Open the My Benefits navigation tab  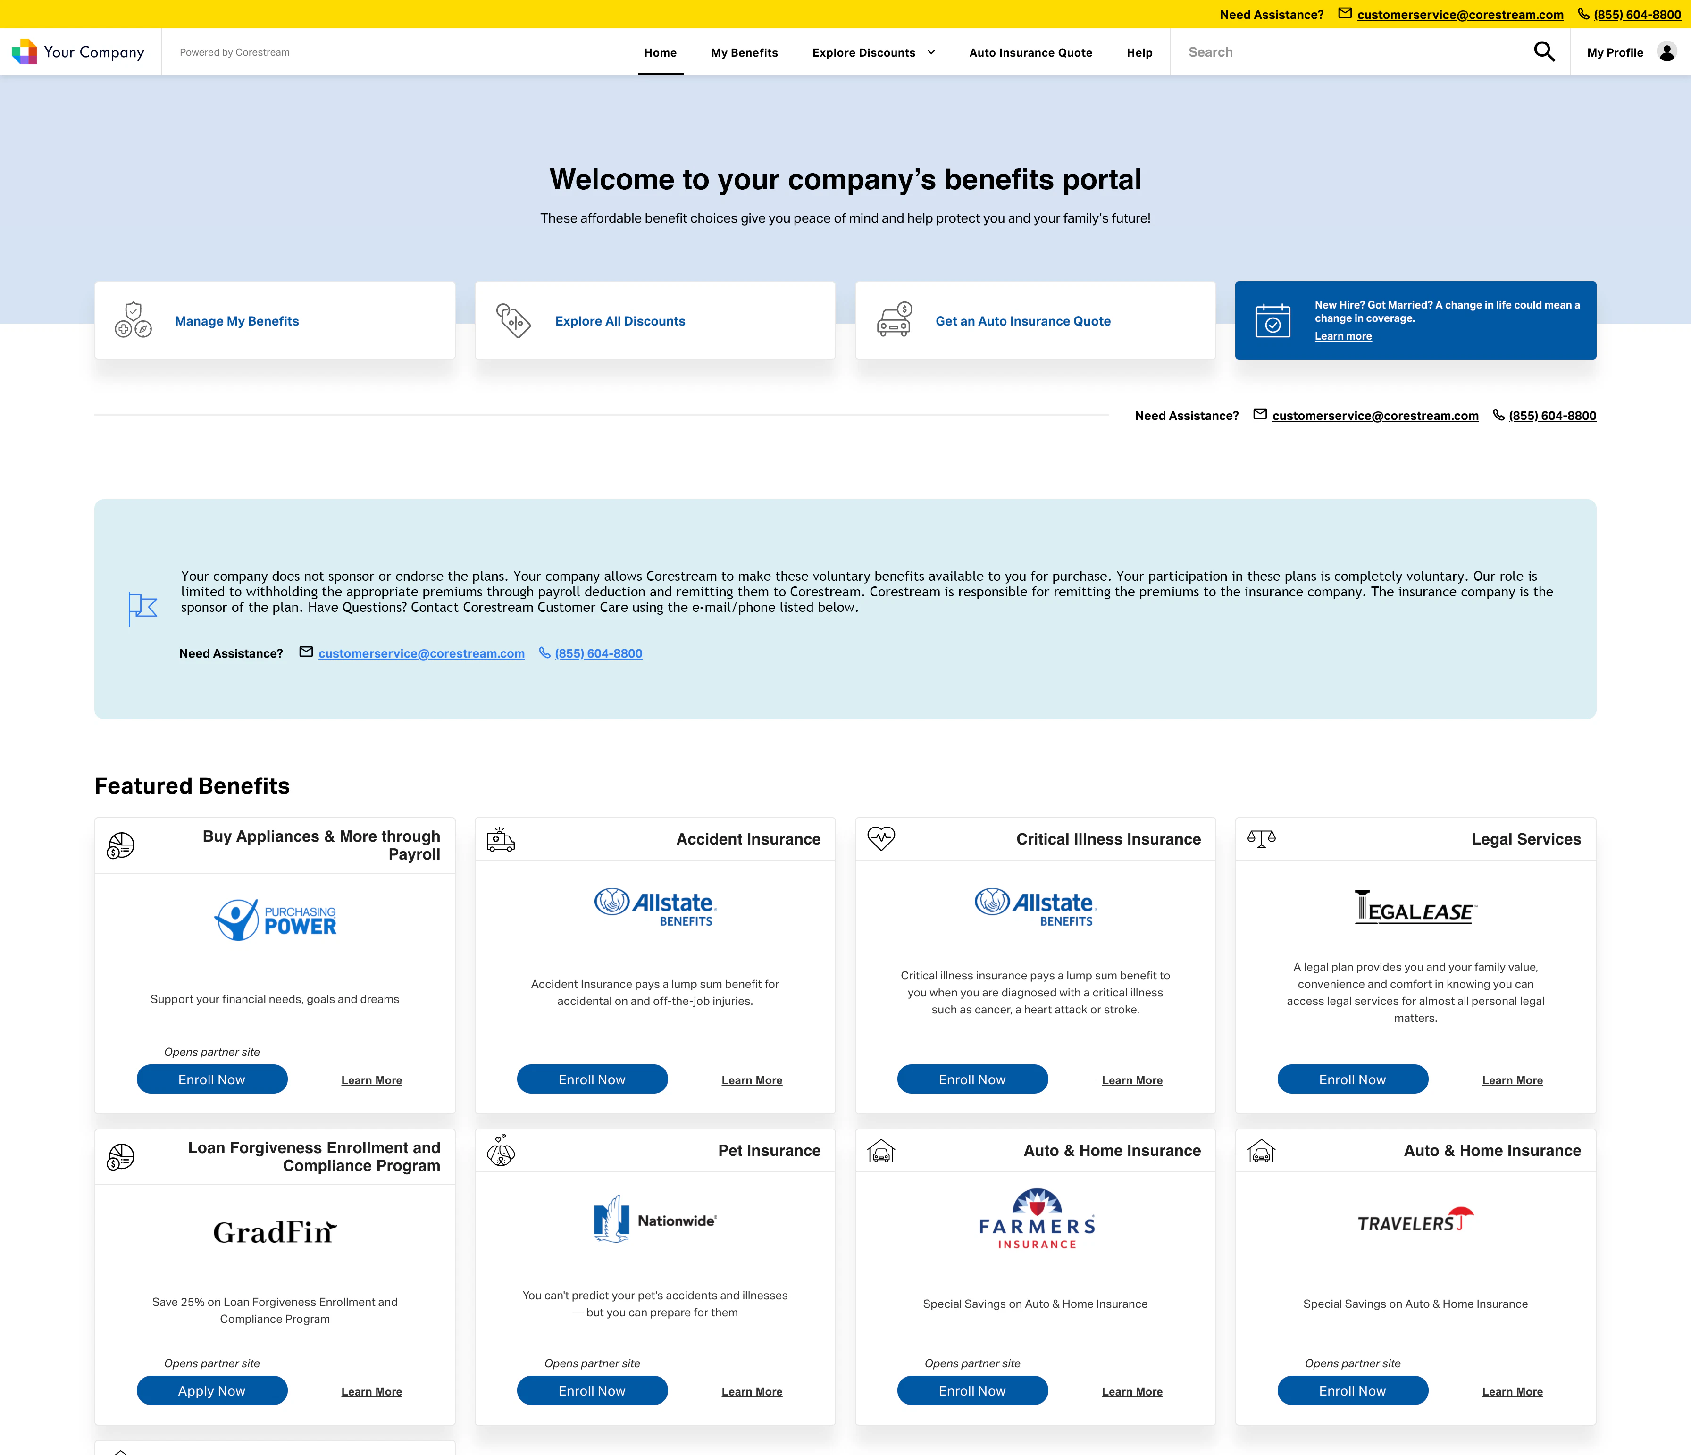(744, 52)
